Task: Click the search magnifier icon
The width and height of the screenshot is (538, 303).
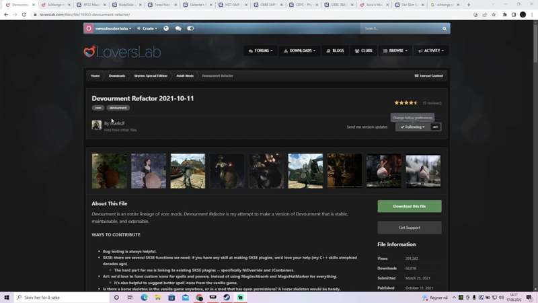Action: pyautogui.click(x=445, y=28)
